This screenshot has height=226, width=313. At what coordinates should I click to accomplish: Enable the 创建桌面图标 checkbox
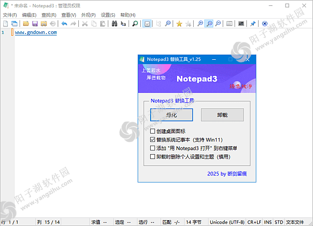(153, 131)
